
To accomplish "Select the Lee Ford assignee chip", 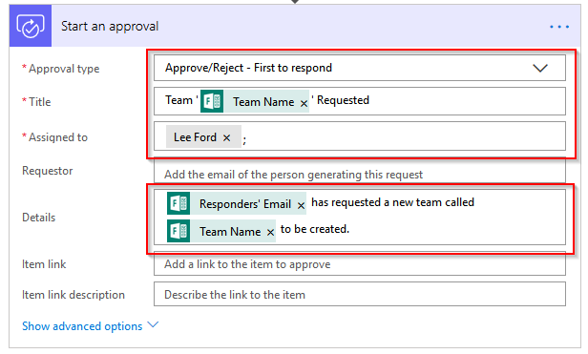I will click(x=196, y=136).
